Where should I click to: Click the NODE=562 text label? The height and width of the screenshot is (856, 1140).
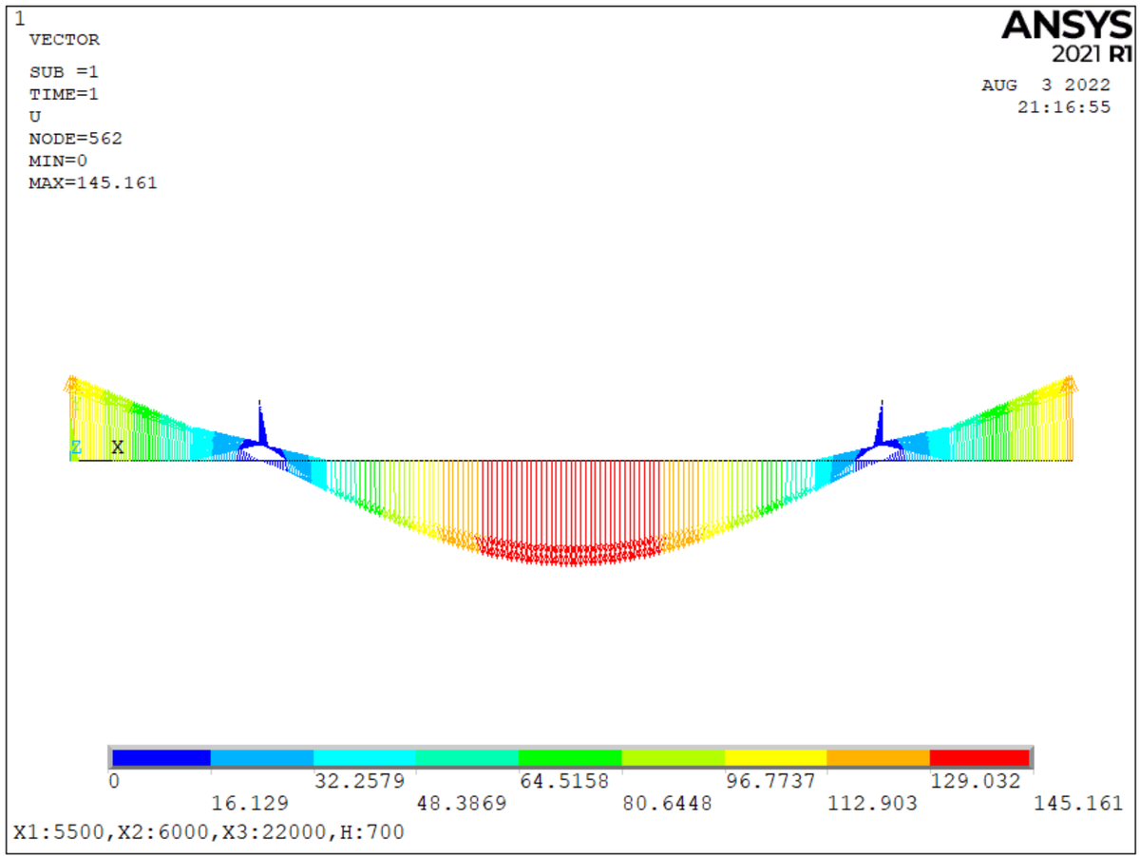(x=76, y=139)
